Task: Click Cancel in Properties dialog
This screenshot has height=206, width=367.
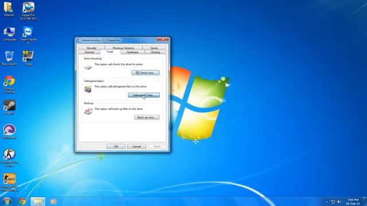Action: click(136, 146)
